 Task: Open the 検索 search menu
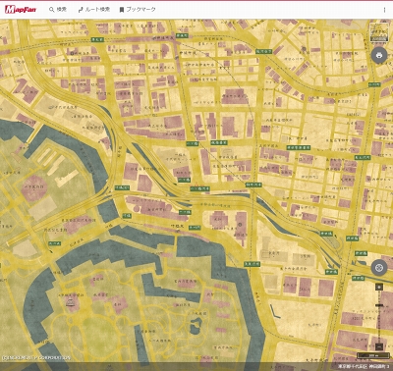(58, 10)
